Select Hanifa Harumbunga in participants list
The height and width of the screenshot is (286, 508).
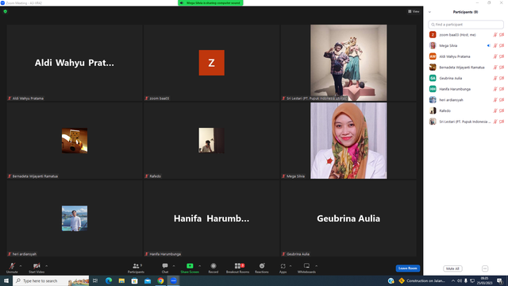pyautogui.click(x=466, y=89)
